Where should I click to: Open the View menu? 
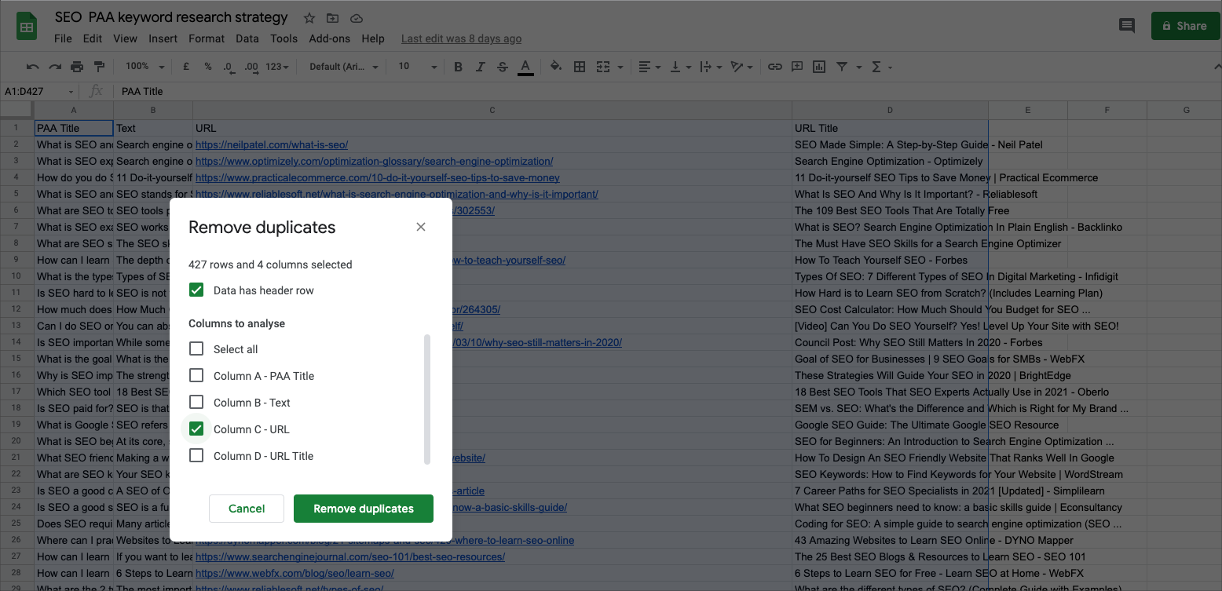tap(125, 38)
